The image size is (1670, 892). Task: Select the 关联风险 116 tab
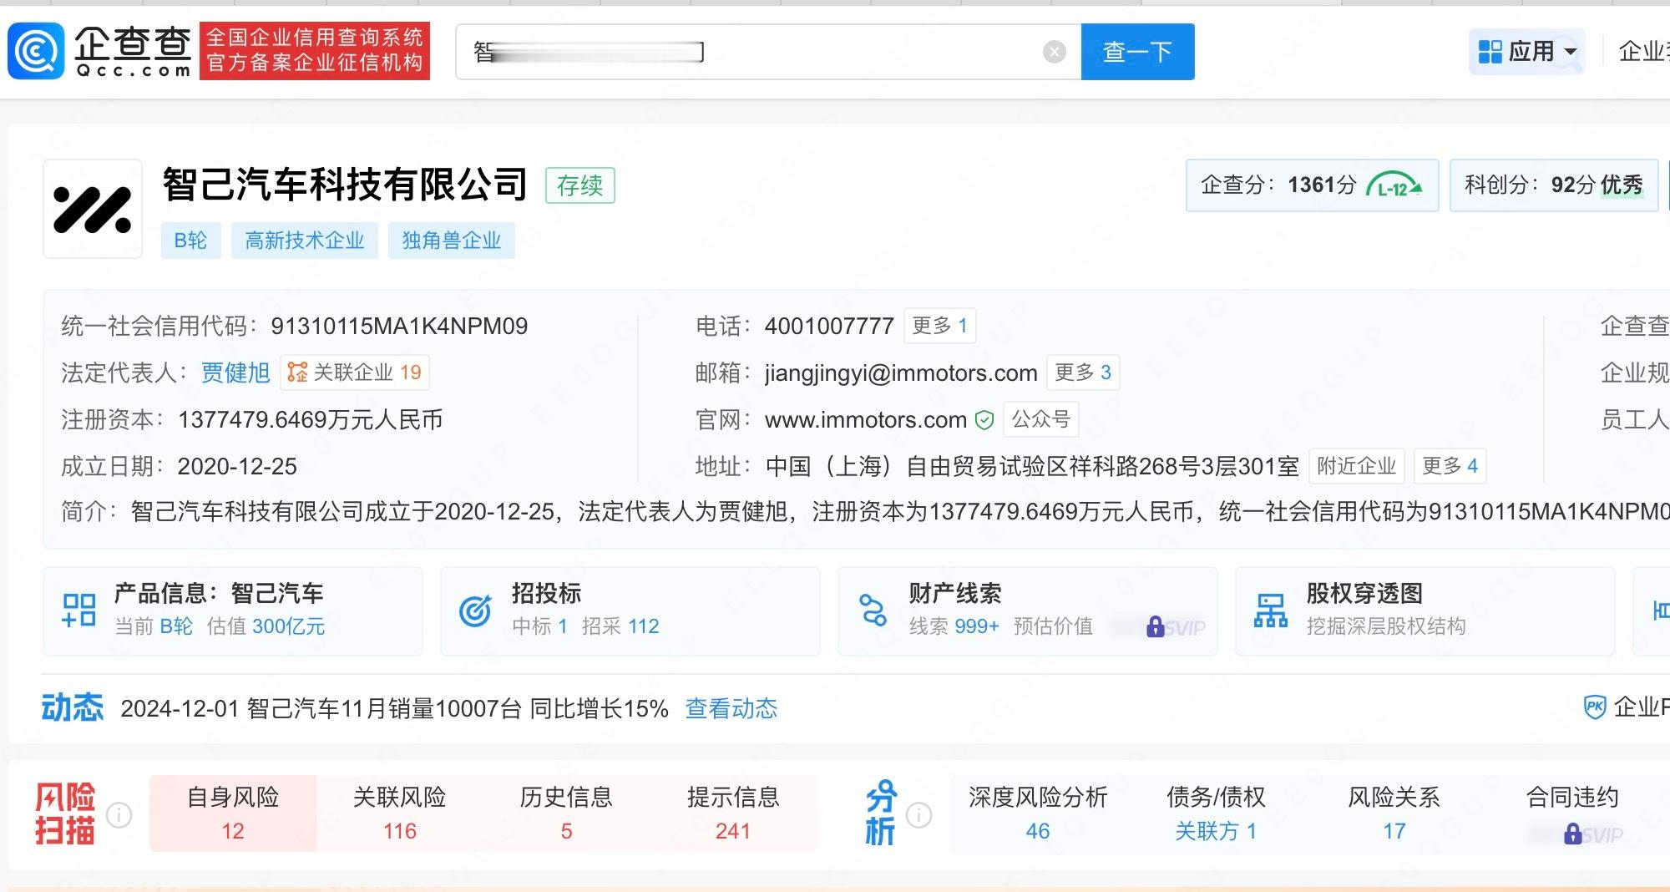[x=400, y=813]
